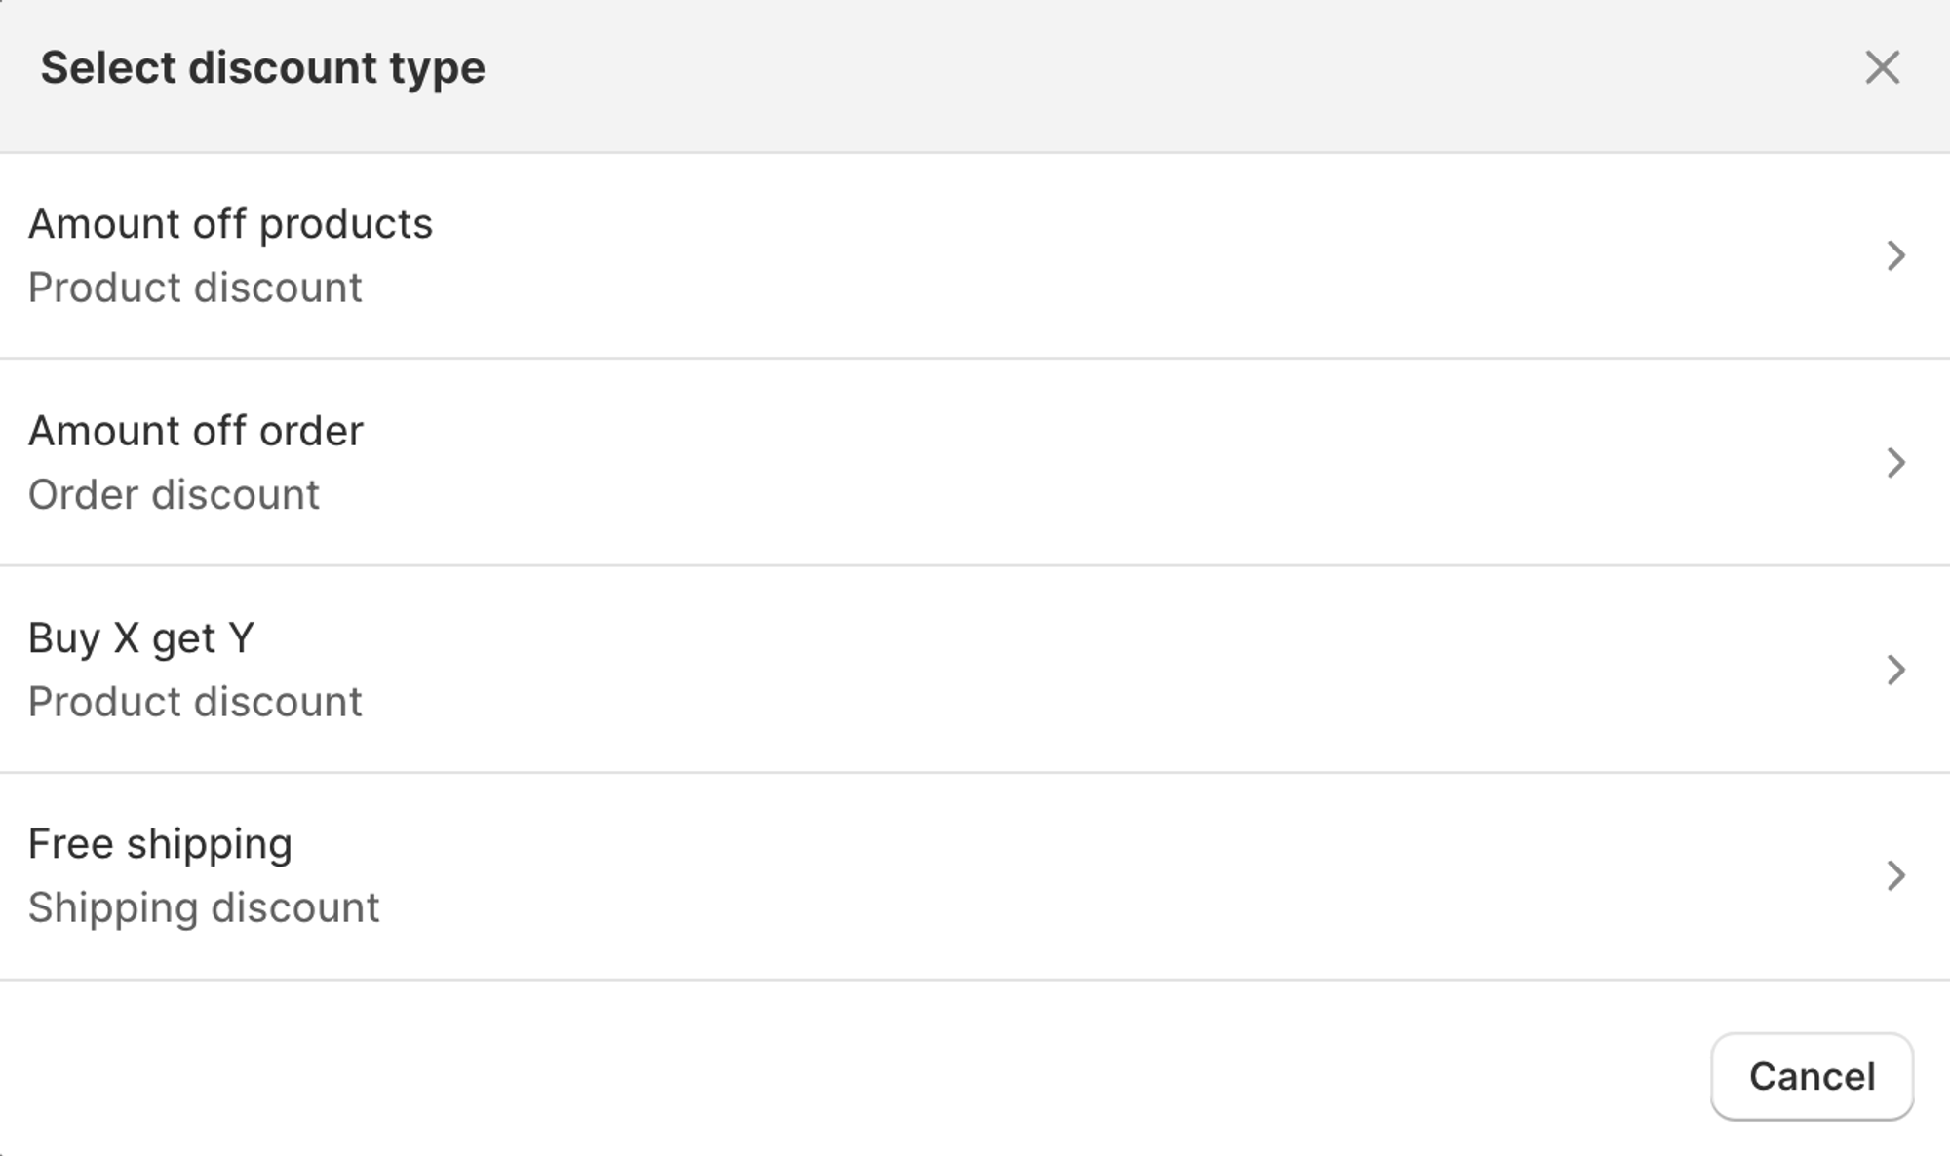Pick the Buy X get Y discount
This screenshot has height=1156, width=1950.
click(141, 638)
